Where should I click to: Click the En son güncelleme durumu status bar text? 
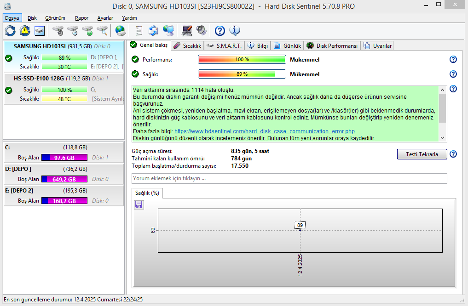coord(73,300)
